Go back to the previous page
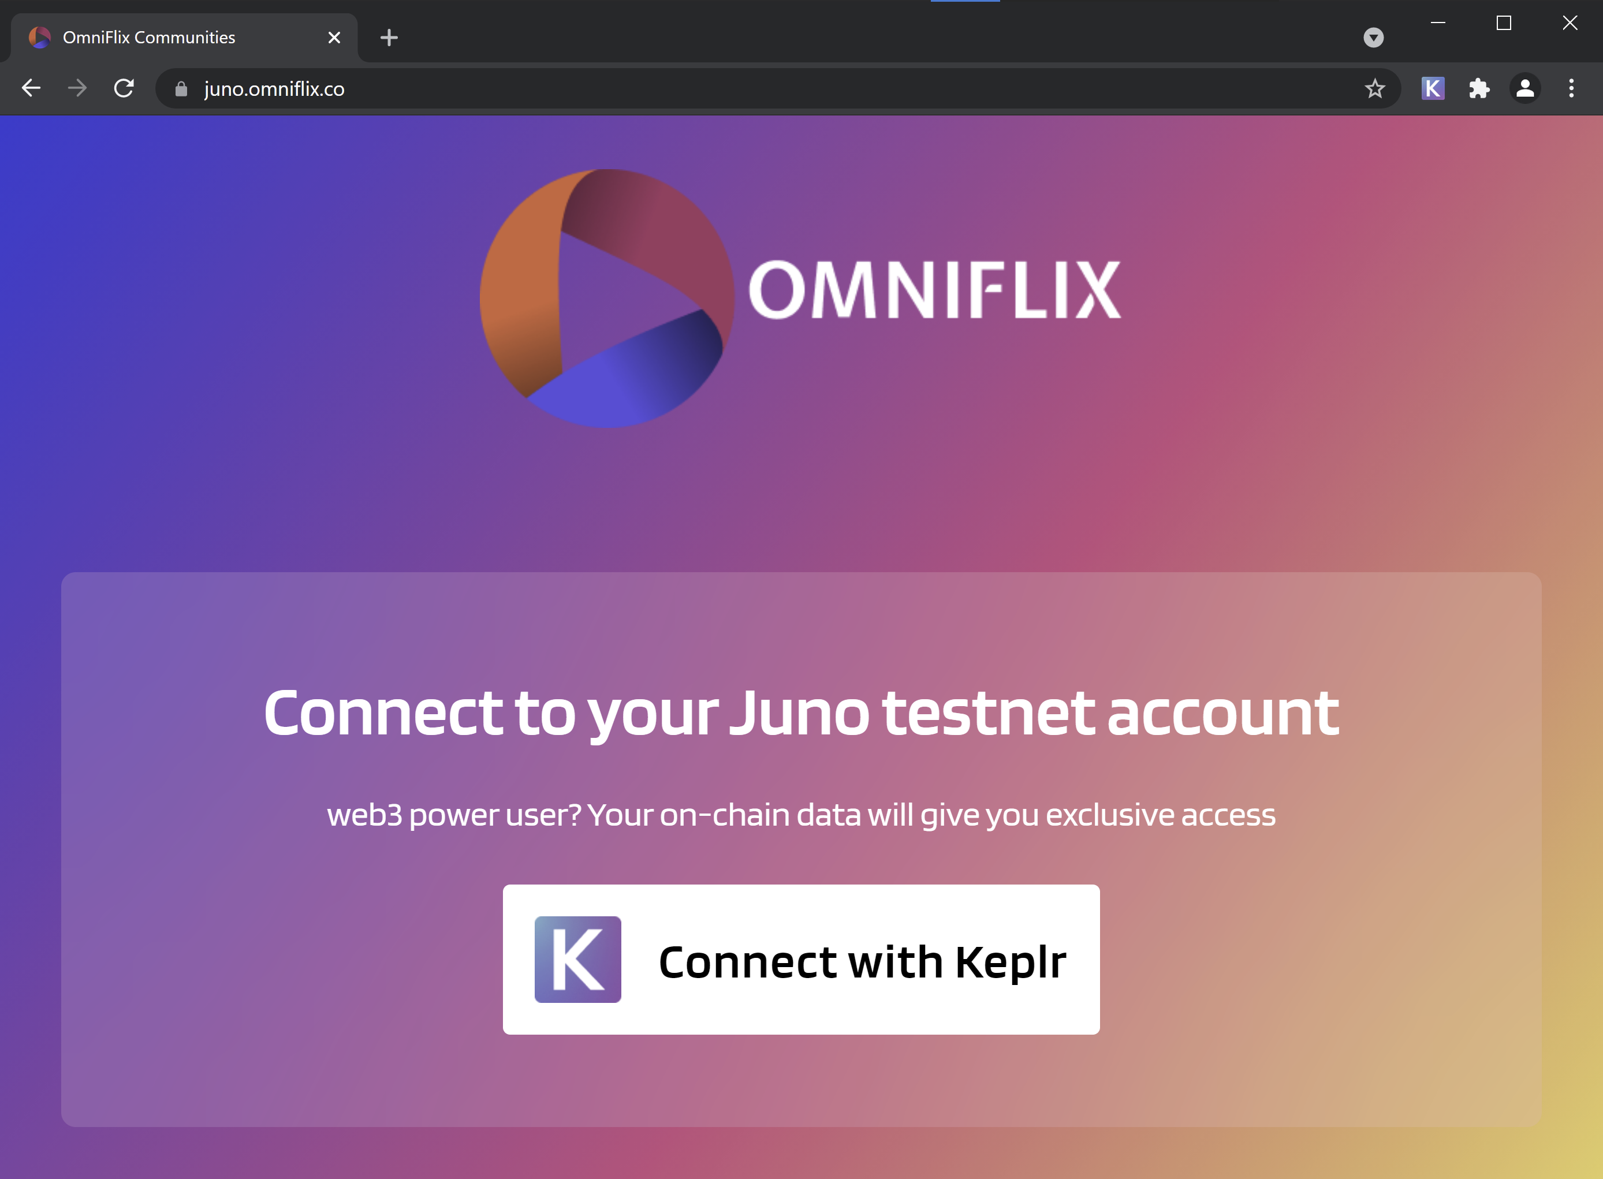This screenshot has width=1603, height=1179. (31, 88)
